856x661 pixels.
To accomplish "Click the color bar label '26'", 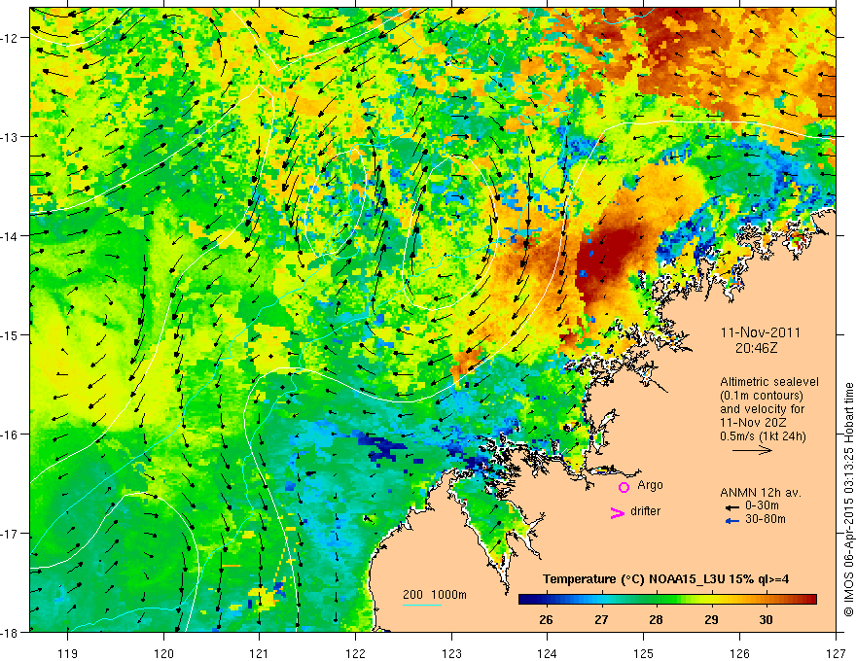I will coord(546,619).
